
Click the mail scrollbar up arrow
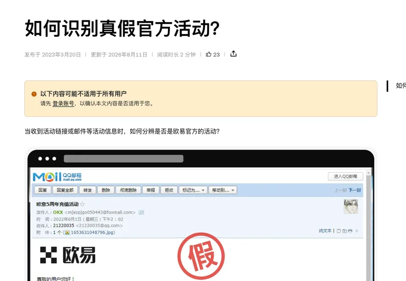coord(368,173)
